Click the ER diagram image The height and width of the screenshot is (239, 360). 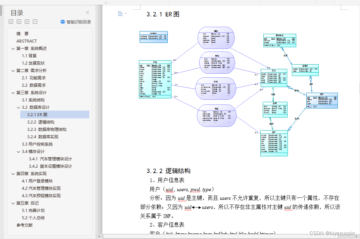tap(238, 92)
